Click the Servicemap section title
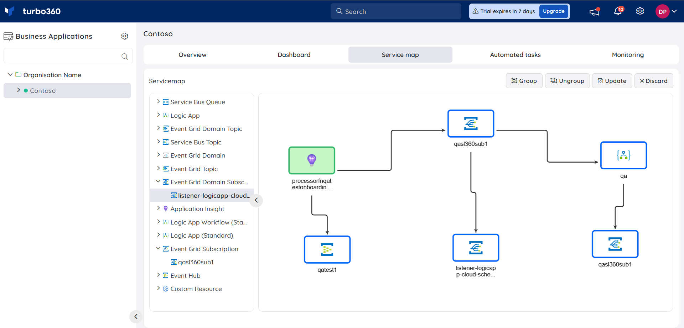Viewport: 684px width, 328px height. click(x=167, y=81)
